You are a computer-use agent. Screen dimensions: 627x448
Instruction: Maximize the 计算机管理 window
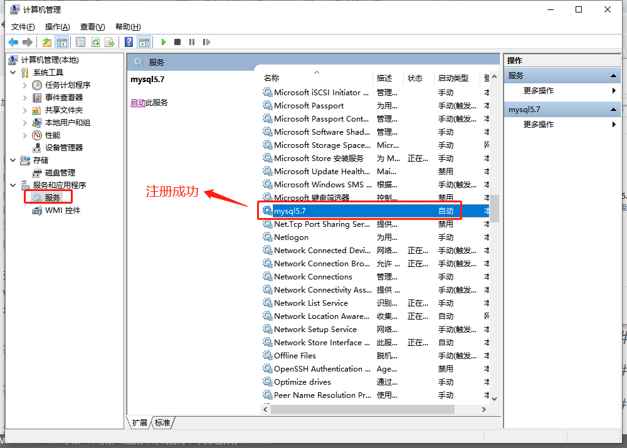(579, 9)
